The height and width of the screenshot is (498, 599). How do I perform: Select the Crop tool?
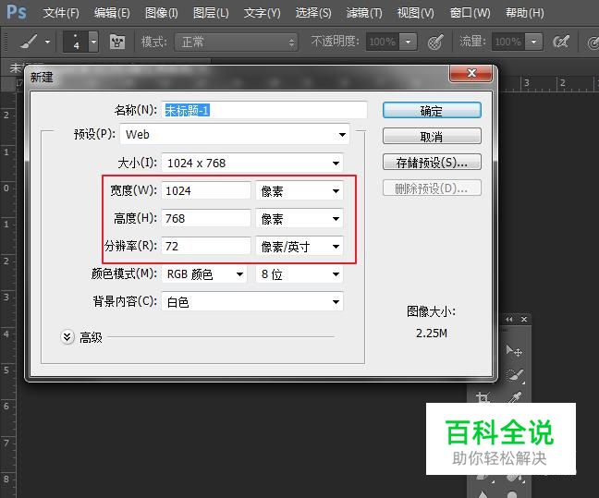tap(483, 397)
